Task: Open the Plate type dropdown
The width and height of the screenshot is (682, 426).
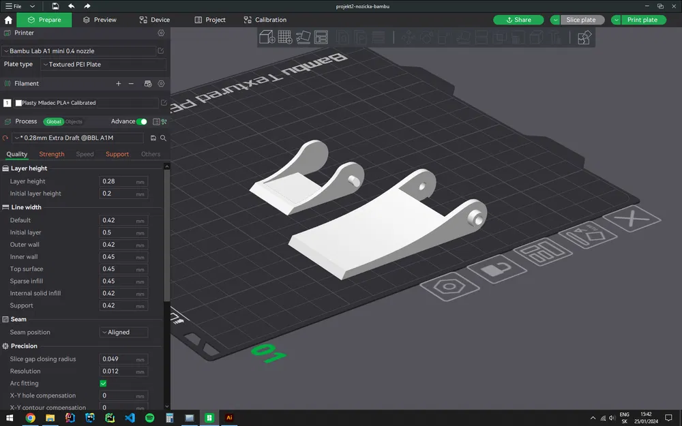Action: click(103, 65)
